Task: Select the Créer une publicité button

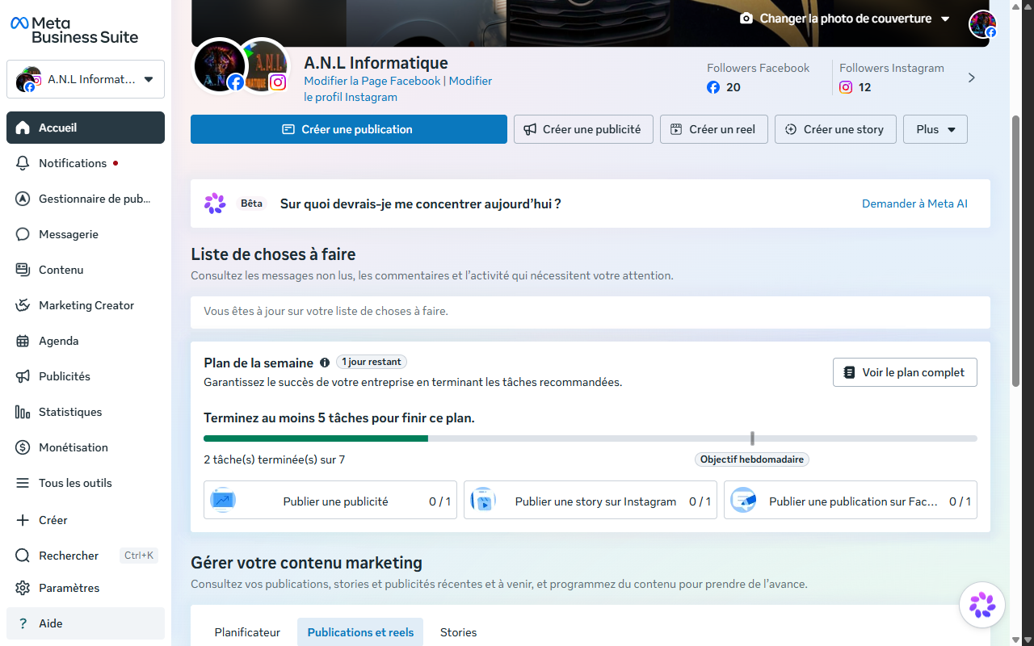Action: pyautogui.click(x=583, y=129)
